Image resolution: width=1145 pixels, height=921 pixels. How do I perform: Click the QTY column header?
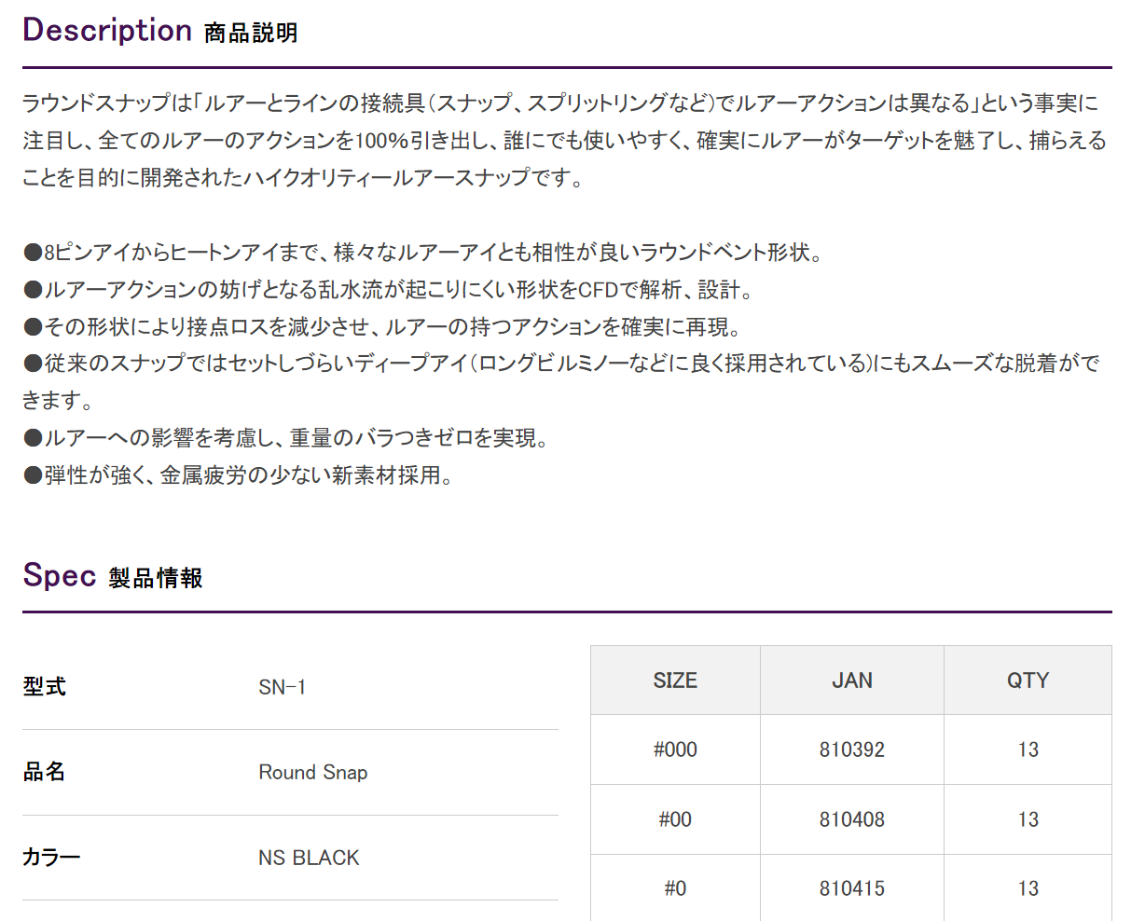pyautogui.click(x=1028, y=680)
